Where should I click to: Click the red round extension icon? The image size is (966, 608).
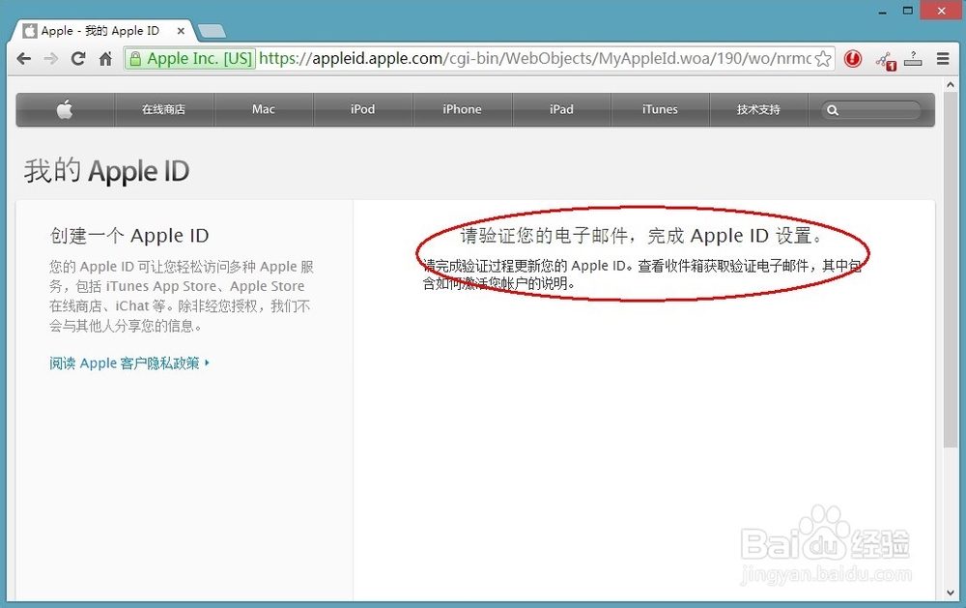(x=853, y=59)
